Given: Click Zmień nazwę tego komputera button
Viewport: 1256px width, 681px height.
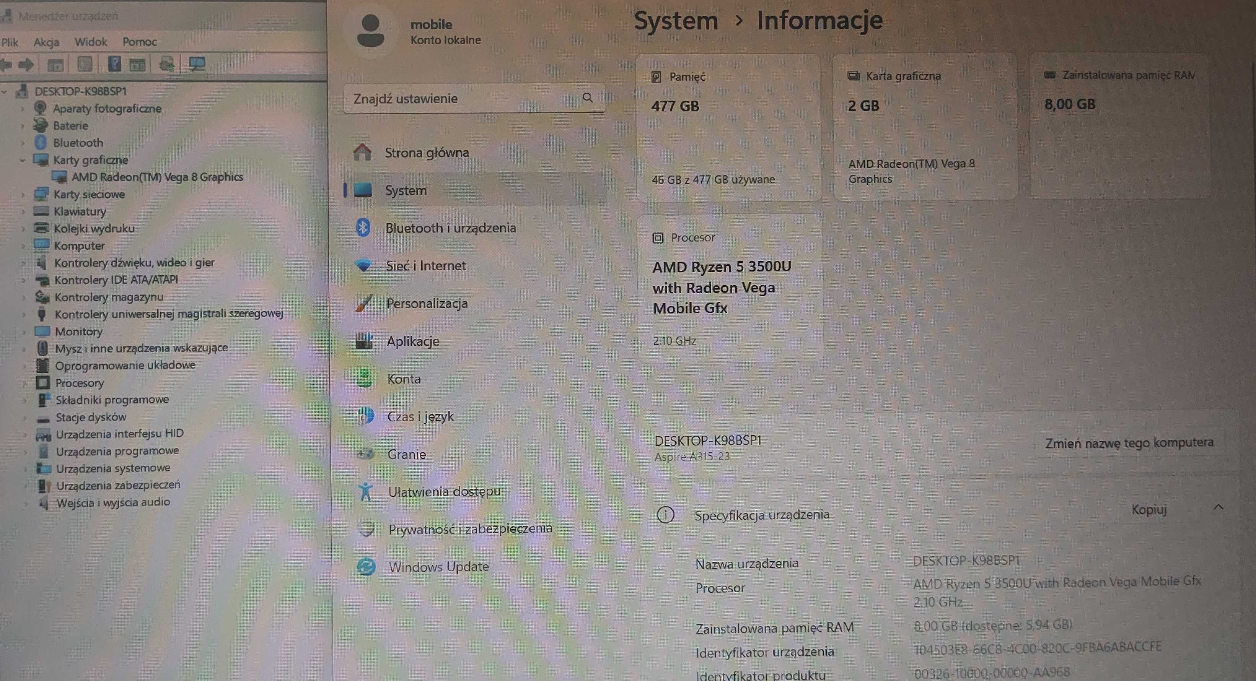Looking at the screenshot, I should 1129,443.
